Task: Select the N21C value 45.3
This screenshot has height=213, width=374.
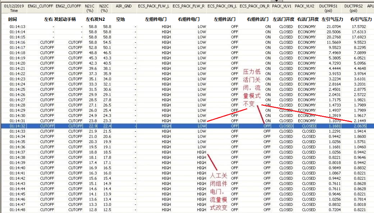Action: tap(93, 58)
